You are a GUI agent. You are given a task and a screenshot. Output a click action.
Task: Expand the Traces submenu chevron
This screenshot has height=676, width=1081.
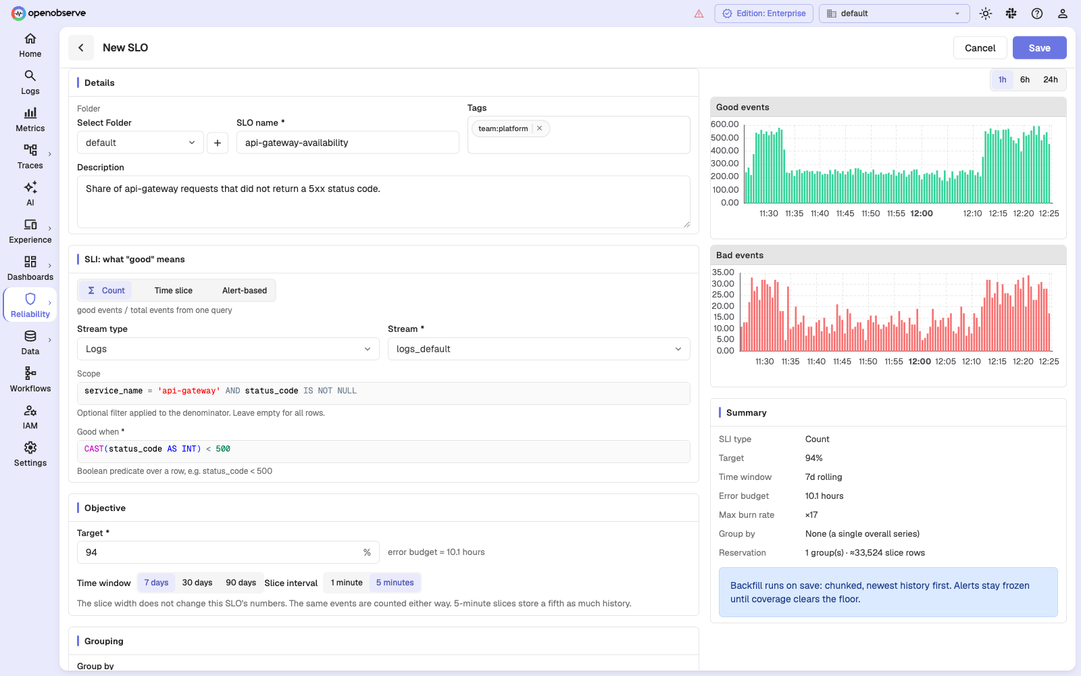[50, 154]
